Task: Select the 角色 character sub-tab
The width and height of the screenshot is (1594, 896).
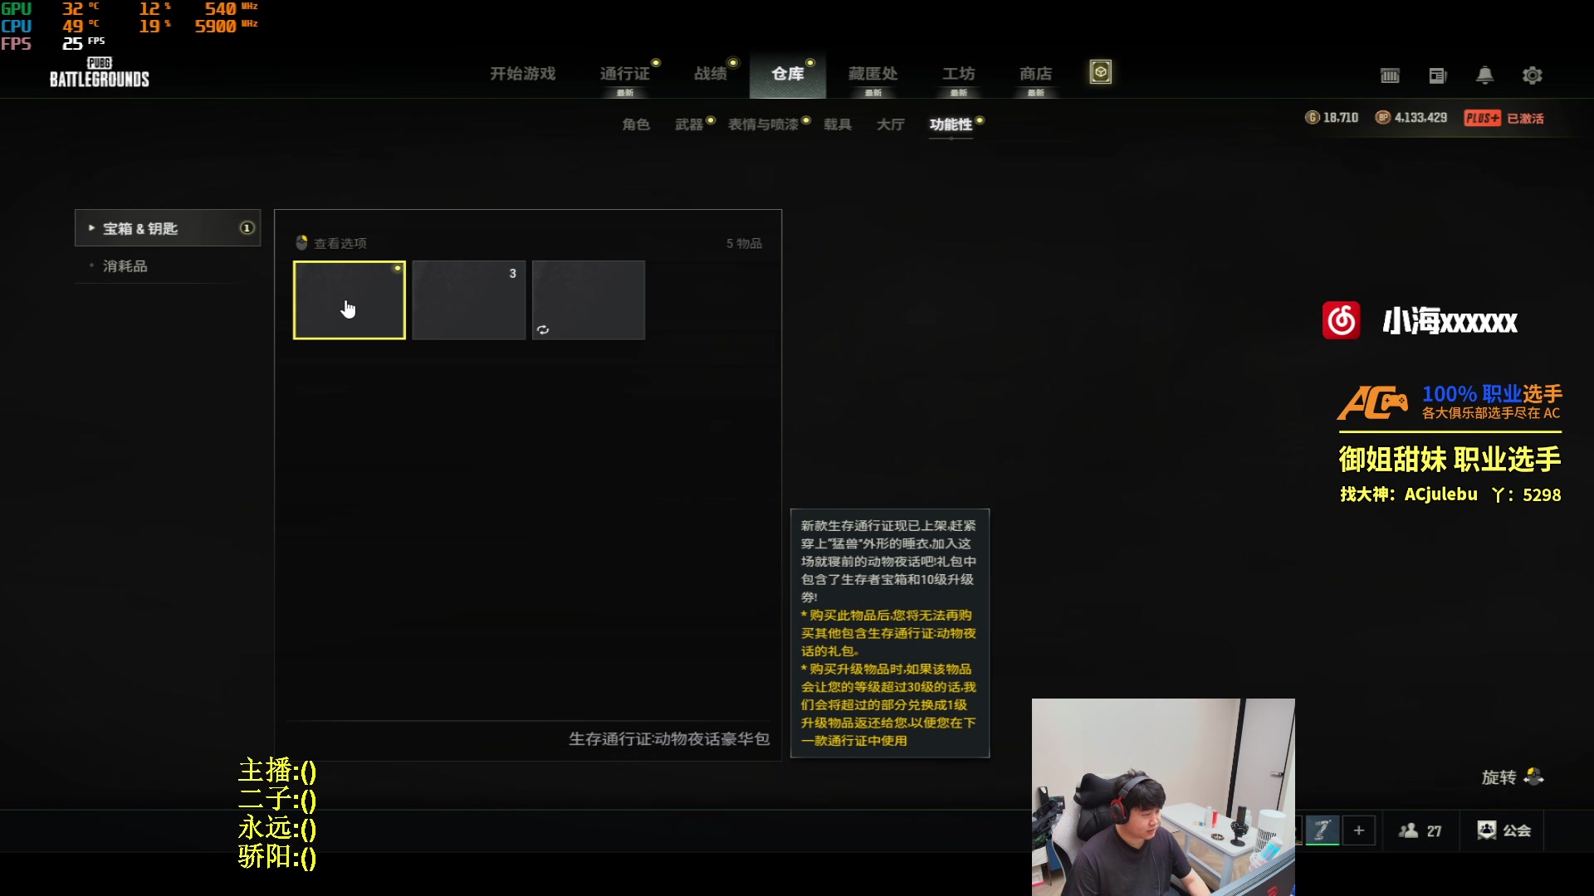Action: click(x=636, y=124)
